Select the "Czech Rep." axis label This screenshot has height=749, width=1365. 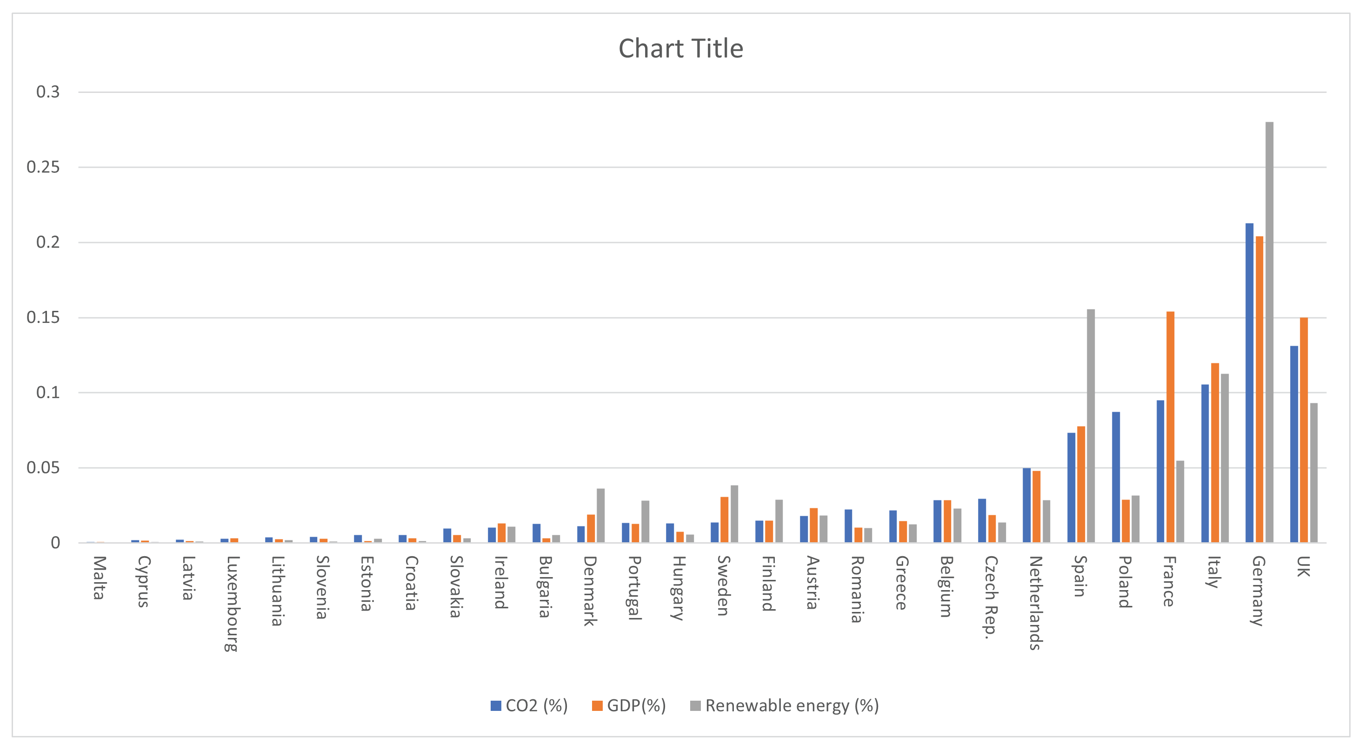click(990, 597)
